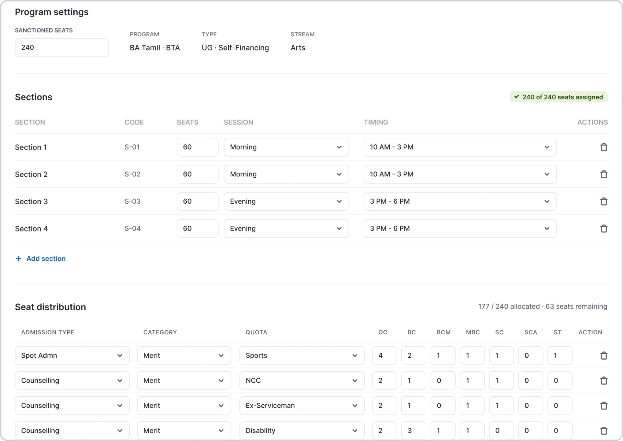
Task: Delete Section 2 with its trash icon
Action: (x=604, y=174)
